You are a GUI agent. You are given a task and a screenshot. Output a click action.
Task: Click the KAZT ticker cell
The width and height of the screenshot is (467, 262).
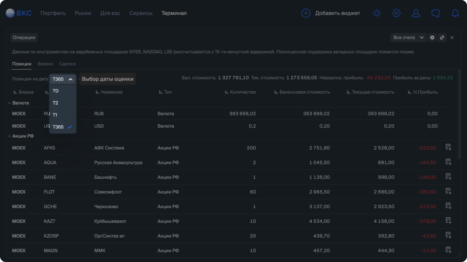50,221
